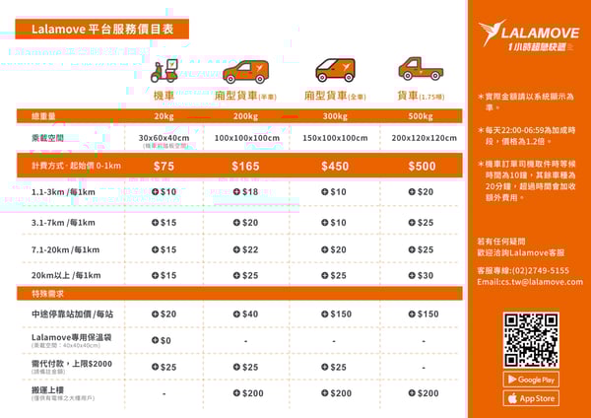
Task: Click the 貨車 $20 rate in 1.1-3km row
Action: tap(421, 192)
